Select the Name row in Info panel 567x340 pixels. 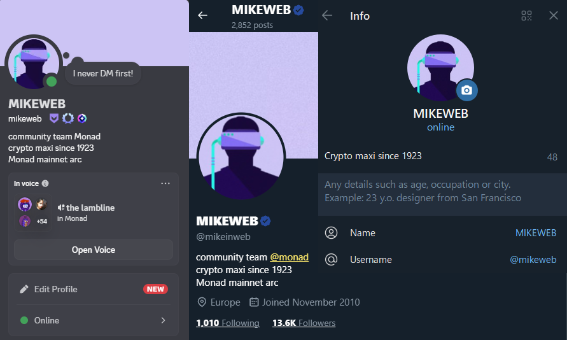click(441, 233)
